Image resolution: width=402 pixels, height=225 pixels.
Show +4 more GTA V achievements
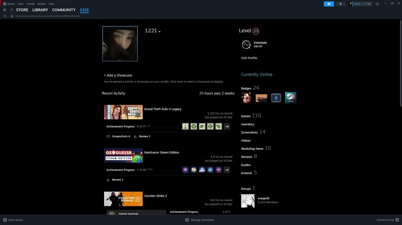point(227,126)
